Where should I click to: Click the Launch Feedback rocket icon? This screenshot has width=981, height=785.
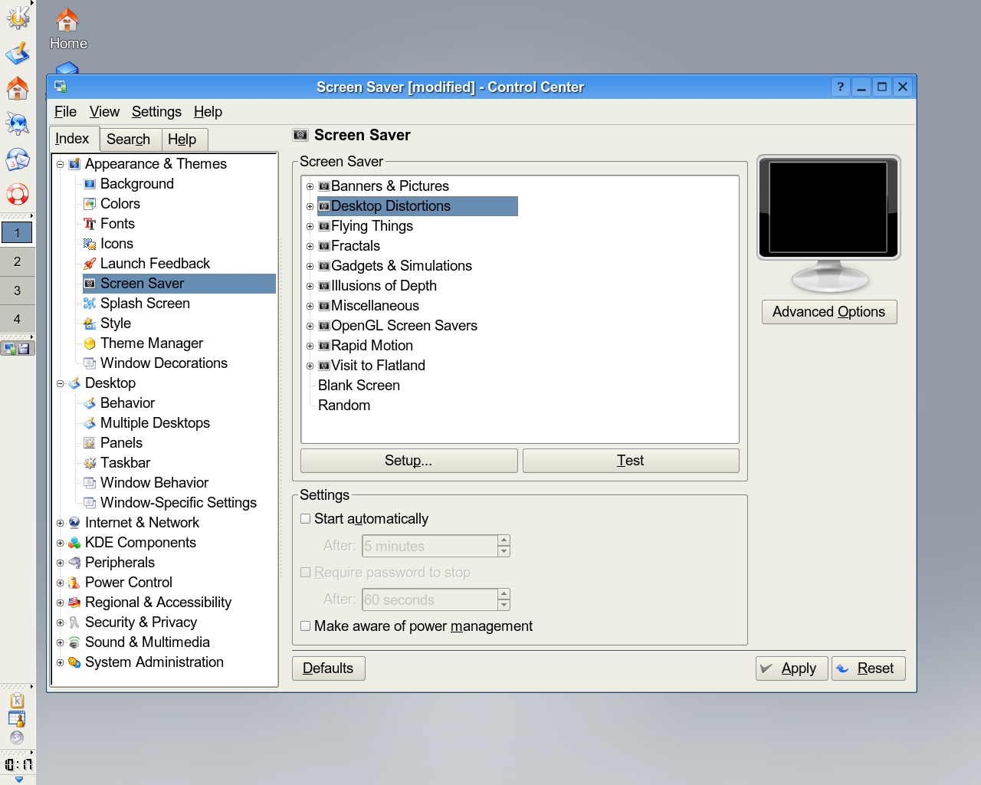pos(90,264)
